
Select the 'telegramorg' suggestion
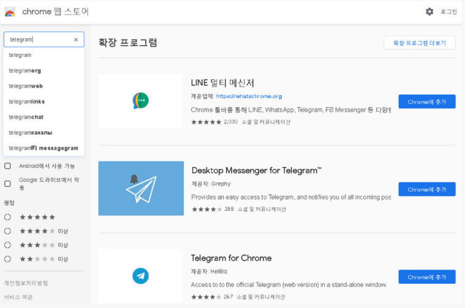[44, 71]
